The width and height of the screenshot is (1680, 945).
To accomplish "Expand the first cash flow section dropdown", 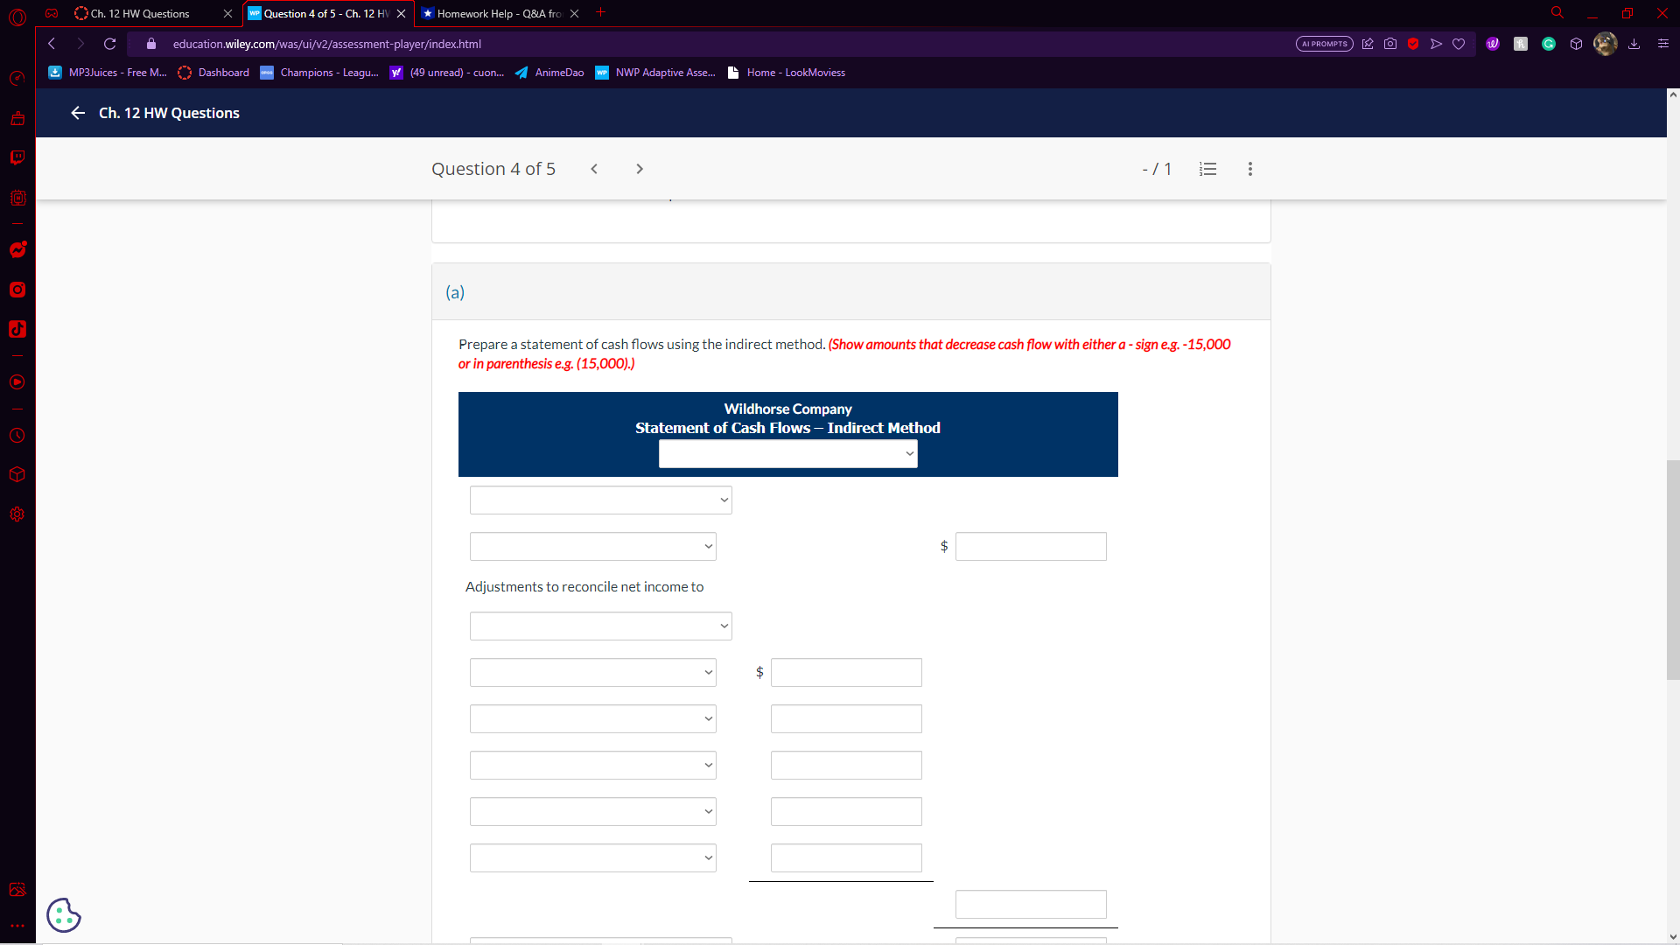I will pyautogui.click(x=600, y=500).
